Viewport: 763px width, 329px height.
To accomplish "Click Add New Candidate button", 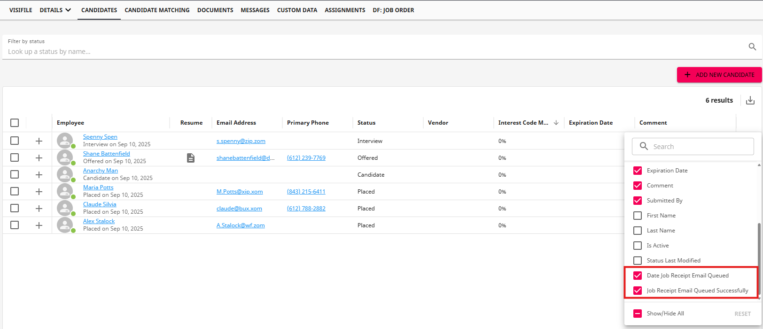I will click(x=719, y=75).
